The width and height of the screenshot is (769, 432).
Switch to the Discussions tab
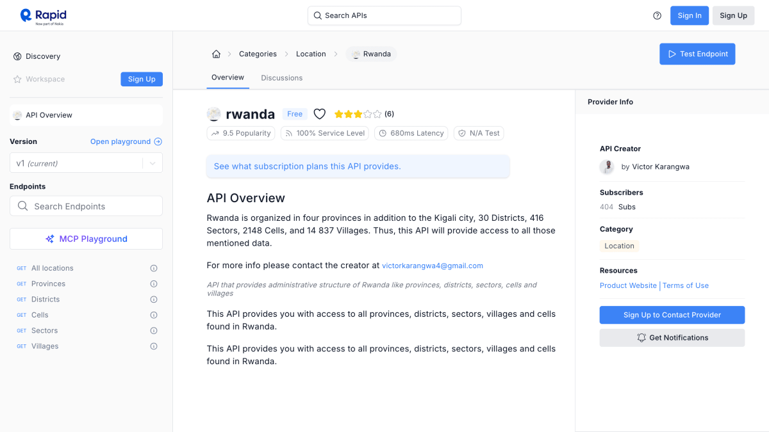tap(281, 78)
